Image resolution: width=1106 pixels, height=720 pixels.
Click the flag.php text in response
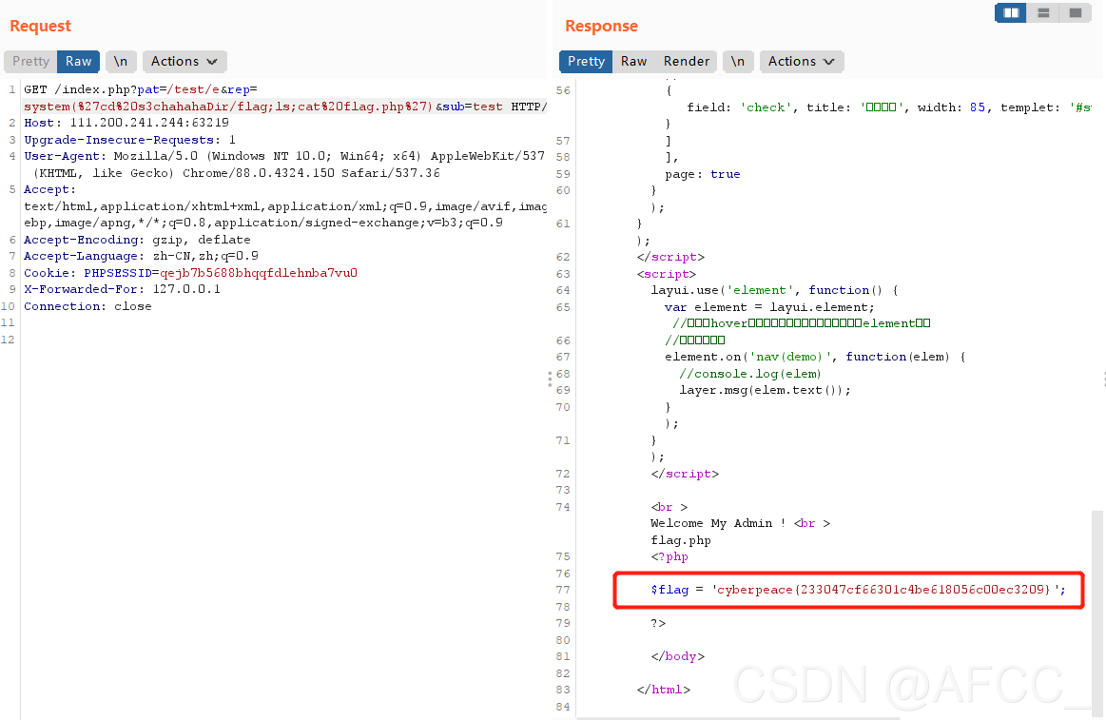coord(681,540)
